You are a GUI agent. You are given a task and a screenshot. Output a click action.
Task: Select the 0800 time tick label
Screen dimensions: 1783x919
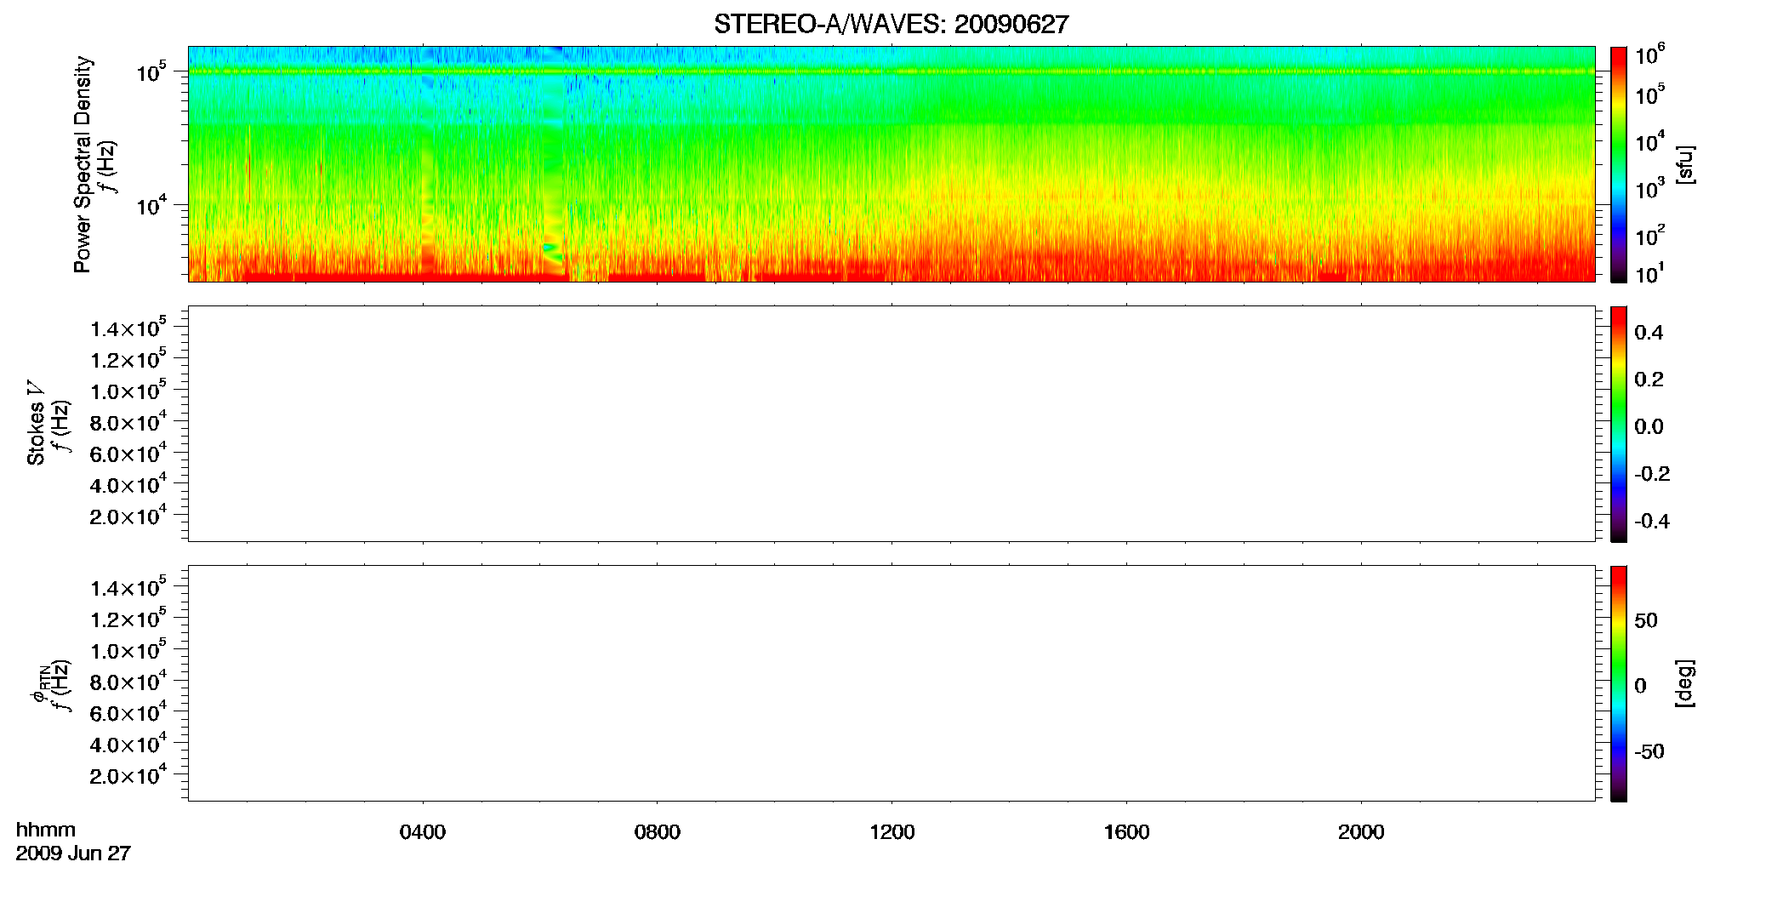(x=658, y=832)
